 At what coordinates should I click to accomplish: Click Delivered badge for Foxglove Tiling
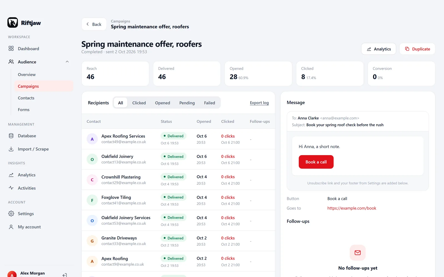click(x=173, y=197)
